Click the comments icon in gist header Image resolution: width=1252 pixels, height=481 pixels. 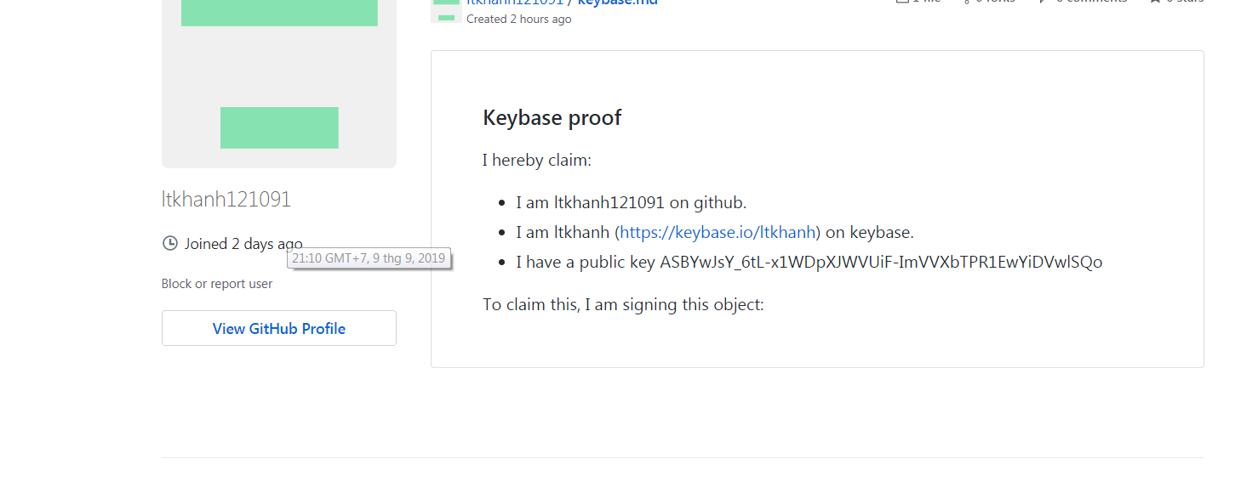pyautogui.click(x=1043, y=2)
